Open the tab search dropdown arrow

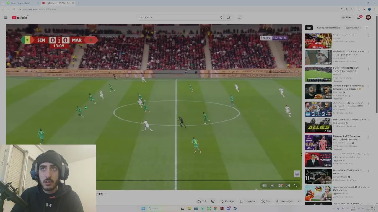coord(3,3)
